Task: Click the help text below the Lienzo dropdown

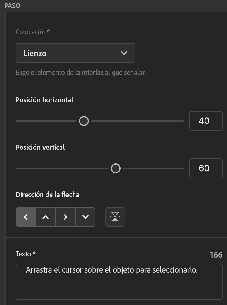Action: click(81, 73)
